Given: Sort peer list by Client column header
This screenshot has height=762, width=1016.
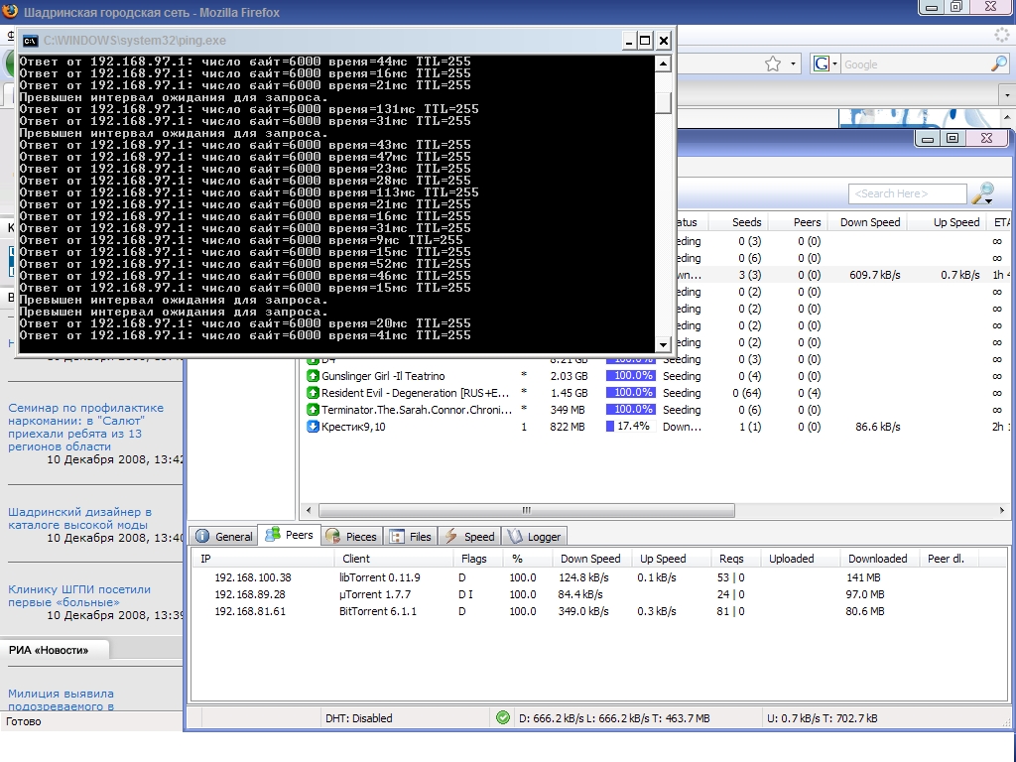Looking at the screenshot, I should click(394, 559).
